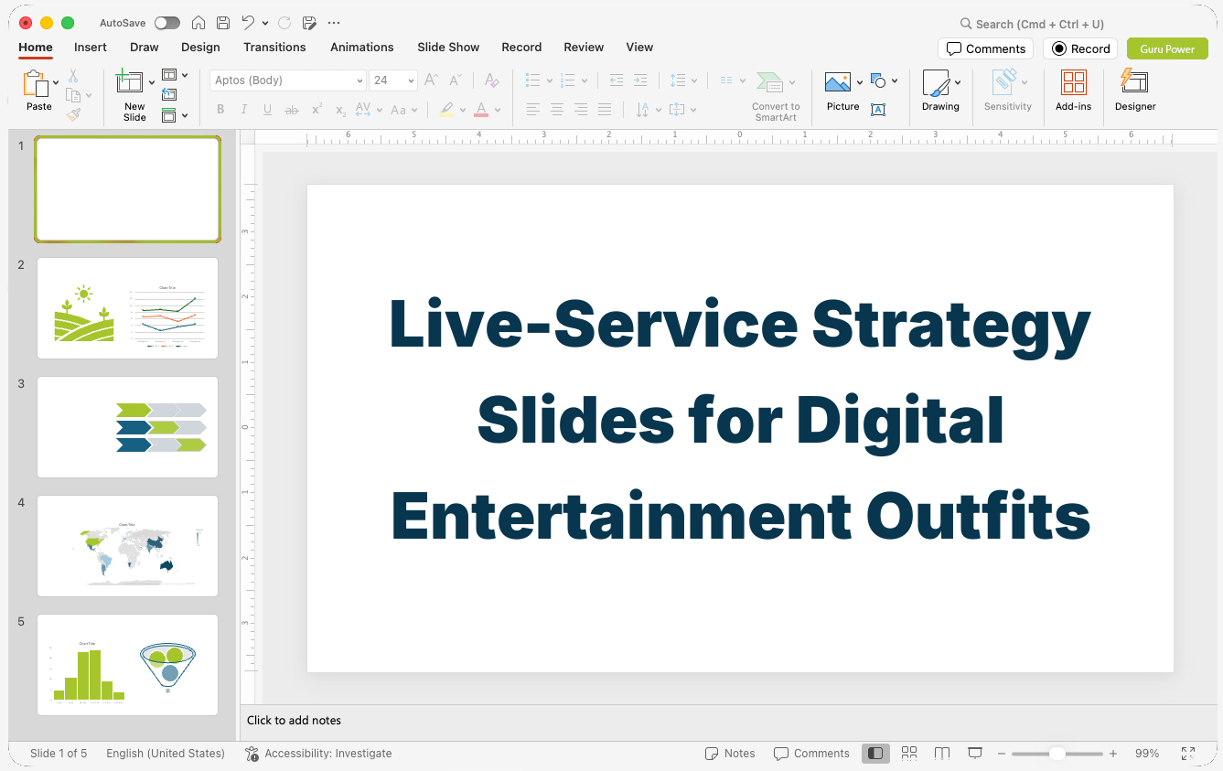Viewport: 1223px width, 771px height.
Task: Click the font color button
Action: coord(481,110)
